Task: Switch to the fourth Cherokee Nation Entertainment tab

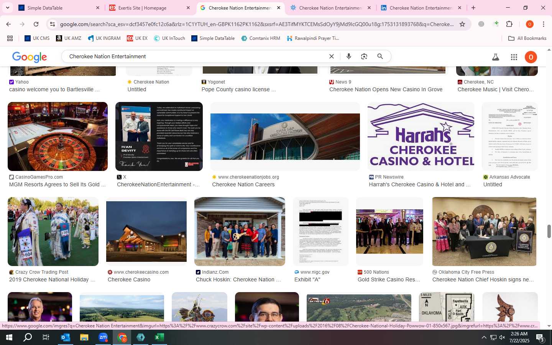Action: coord(330,8)
